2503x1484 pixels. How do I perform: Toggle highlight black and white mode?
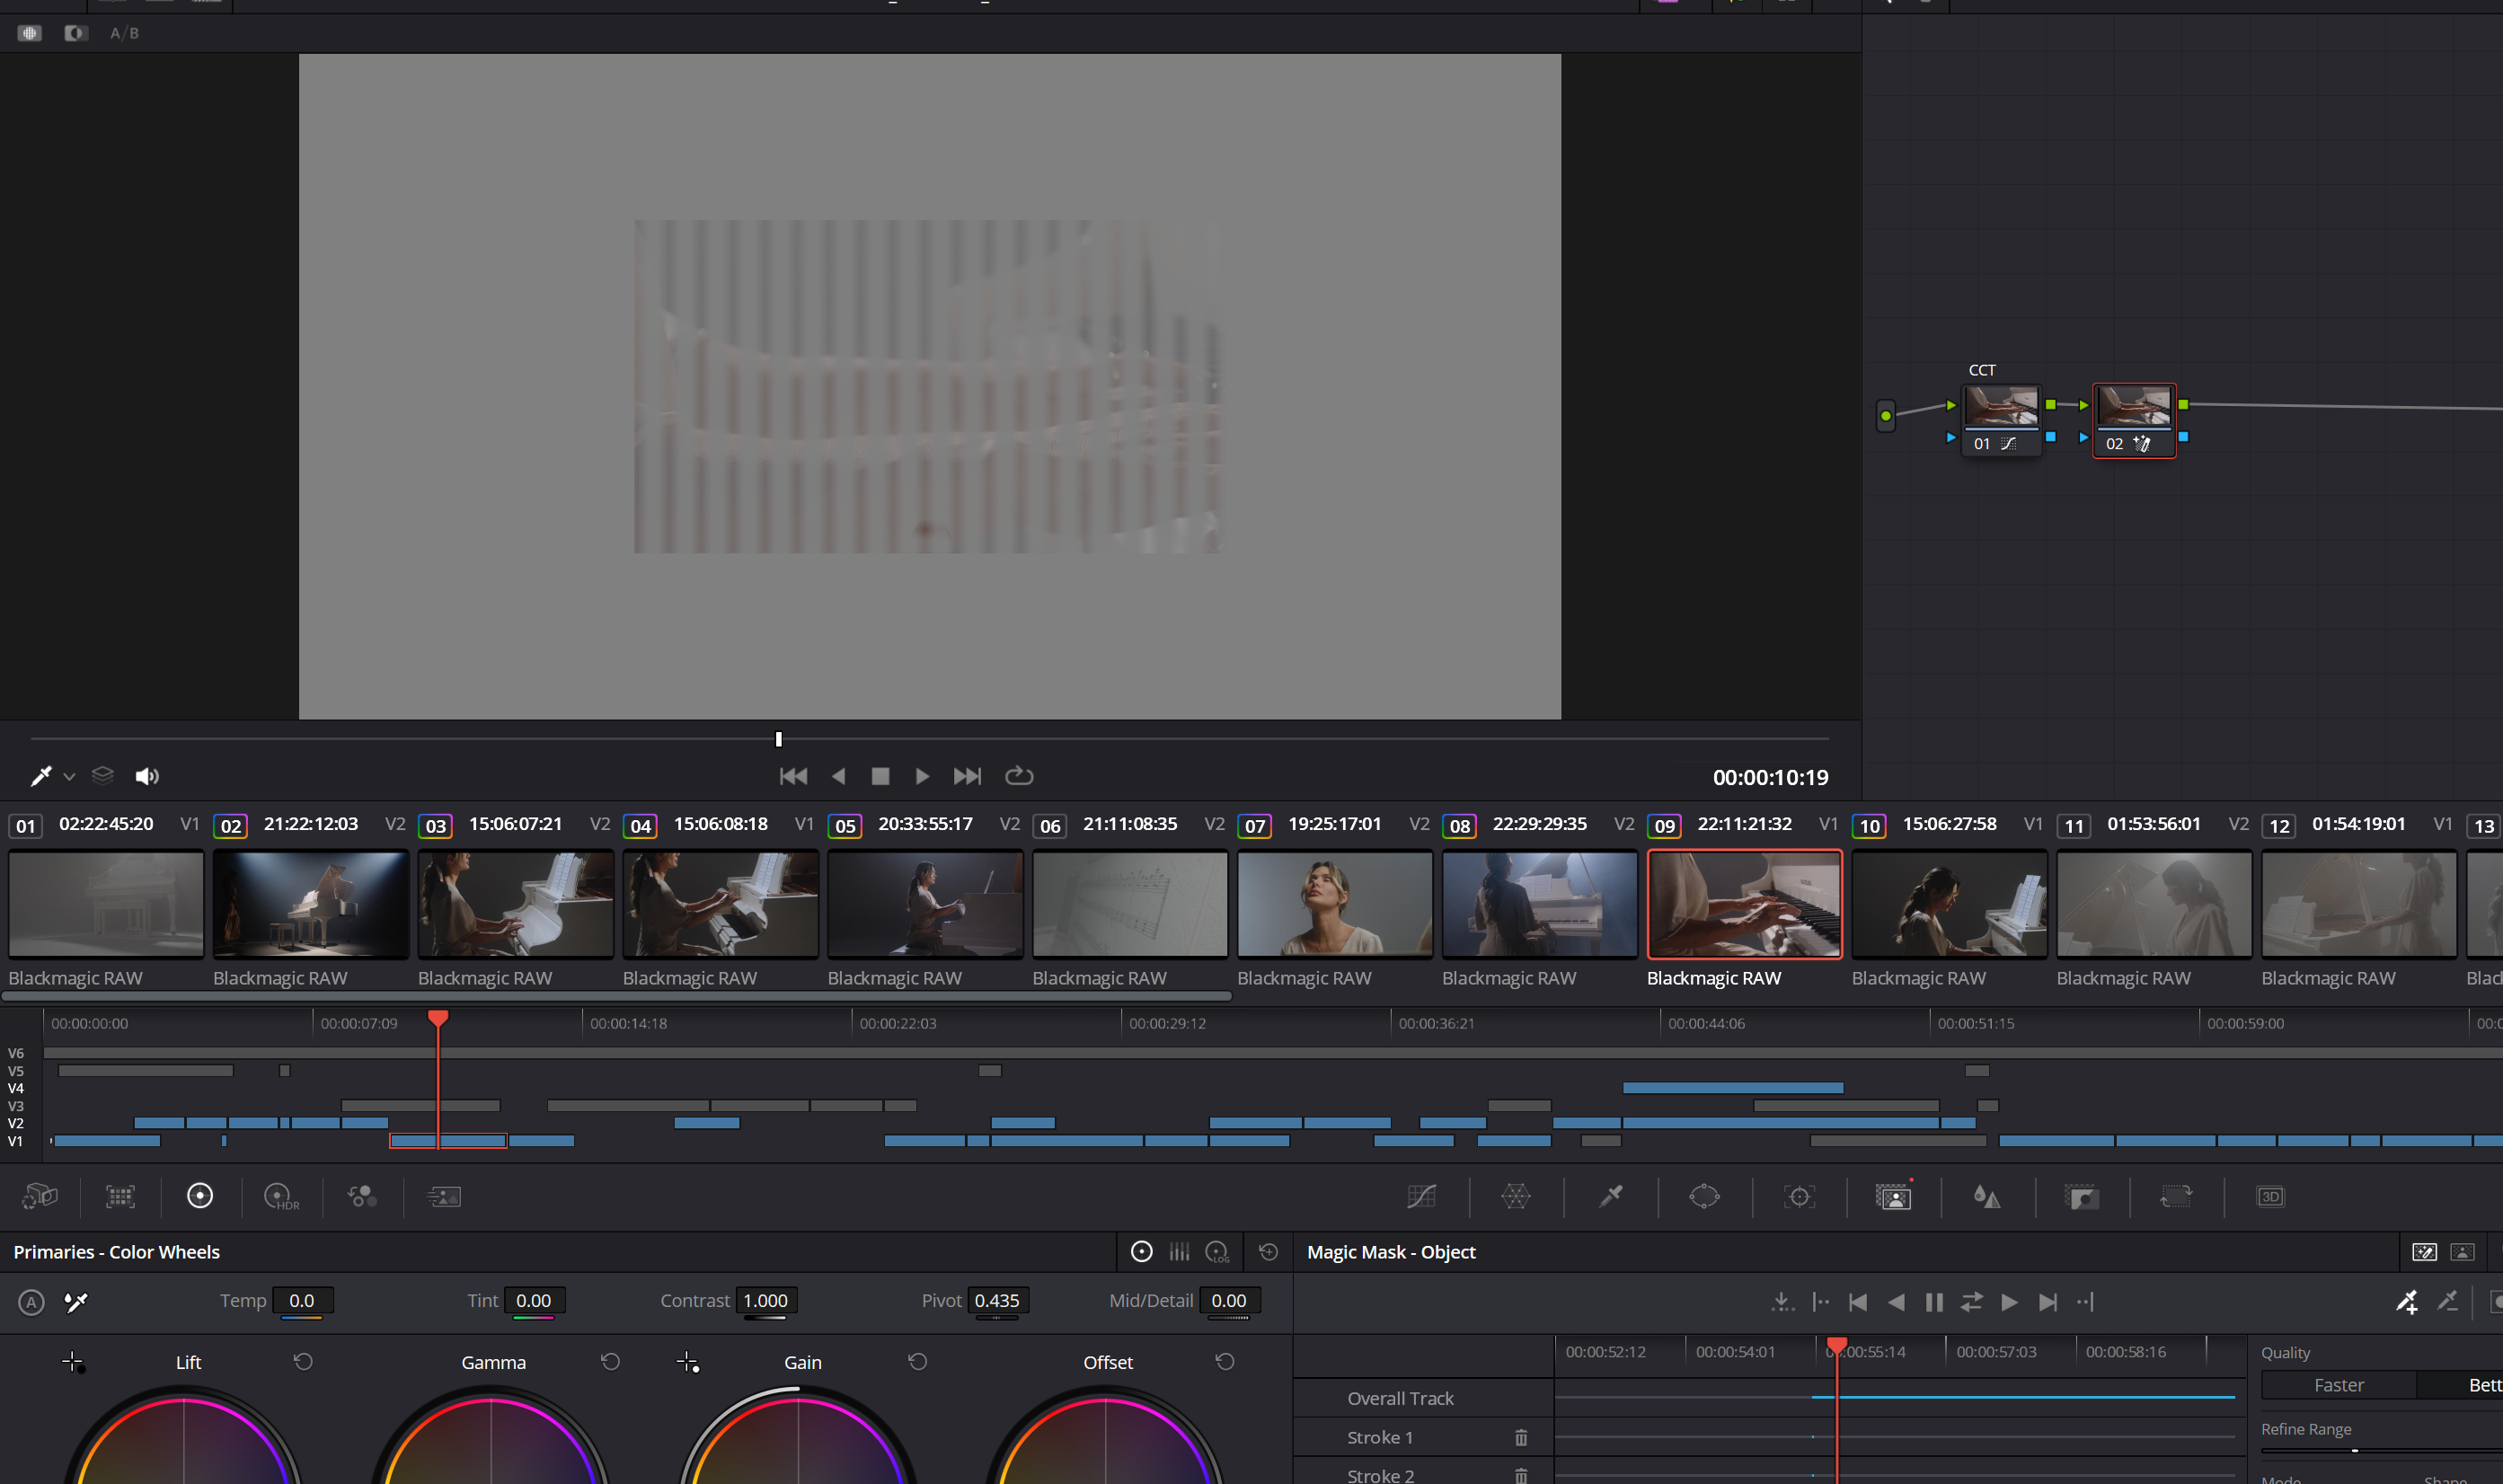[76, 33]
